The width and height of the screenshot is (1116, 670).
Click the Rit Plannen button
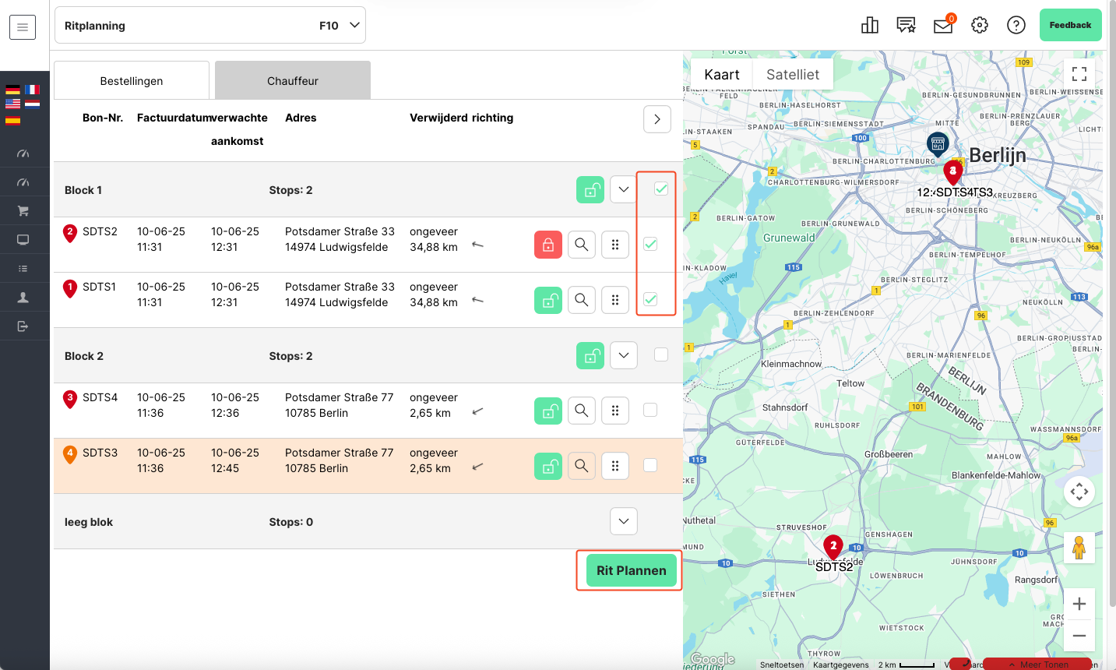point(632,570)
